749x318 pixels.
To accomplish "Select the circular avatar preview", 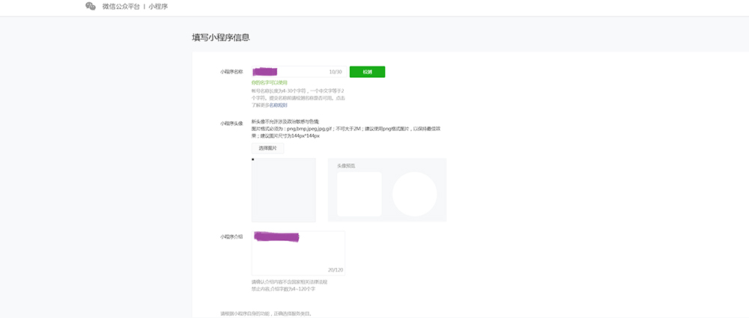I will click(x=414, y=194).
